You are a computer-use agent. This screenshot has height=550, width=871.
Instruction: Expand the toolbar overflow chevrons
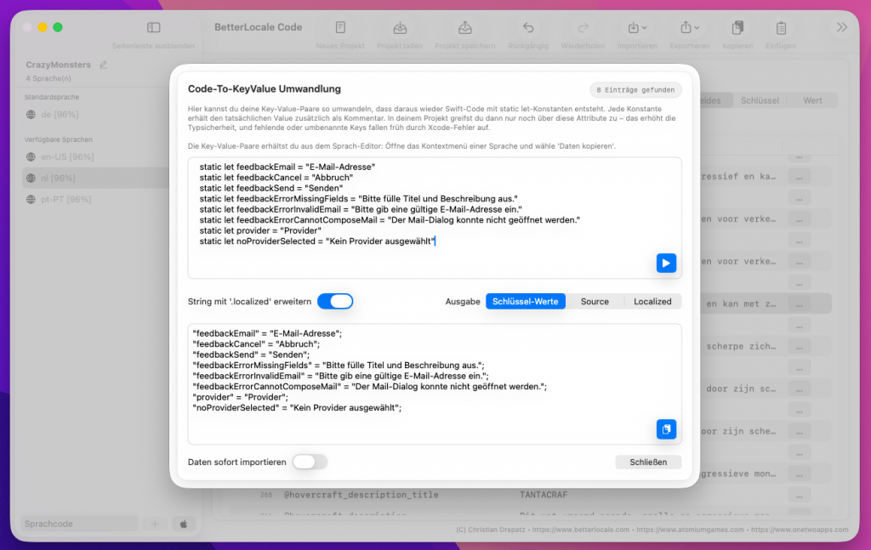(842, 28)
